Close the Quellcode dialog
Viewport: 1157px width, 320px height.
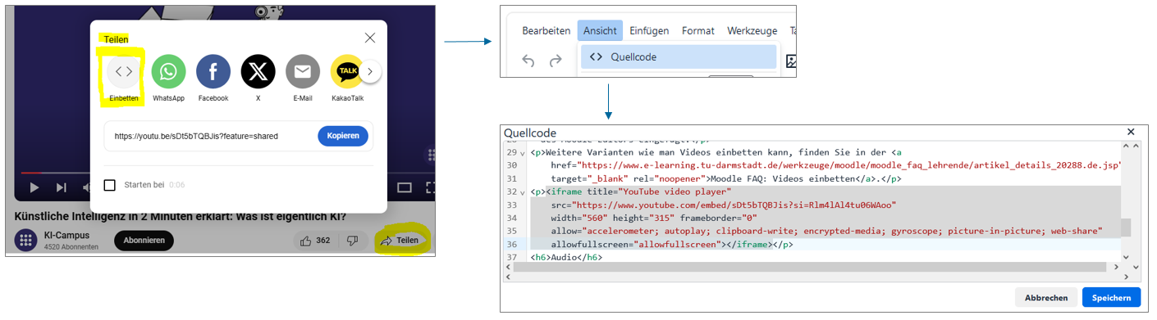(1131, 132)
